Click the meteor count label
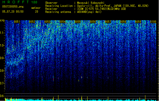 [x=36, y=8]
